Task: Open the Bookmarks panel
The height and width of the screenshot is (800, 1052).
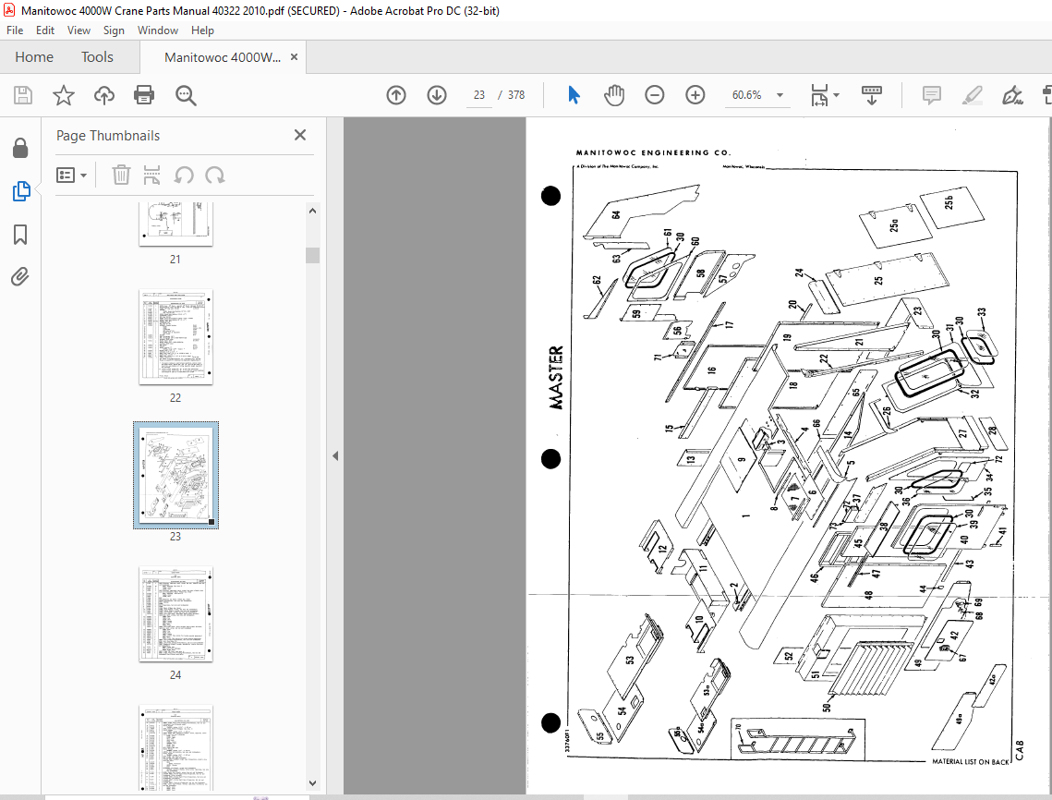Action: click(x=21, y=235)
